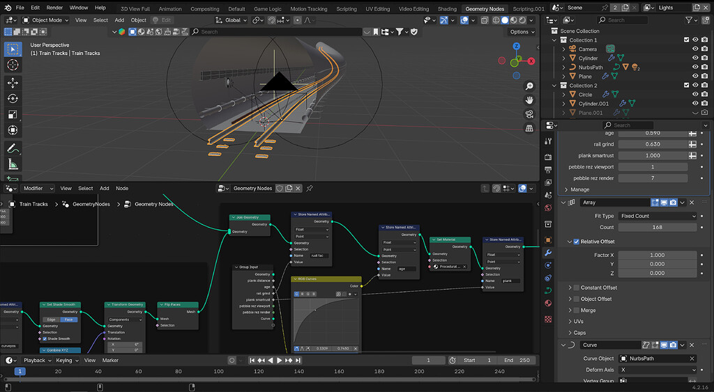Select the Annotate tool
Image resolution: width=714 pixels, height=392 pixels.
pyautogui.click(x=13, y=148)
